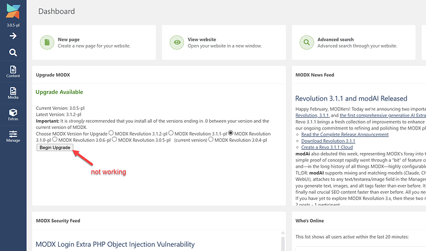Click the MODX Security Feed widget title
The image size is (426, 251).
[x=58, y=221]
